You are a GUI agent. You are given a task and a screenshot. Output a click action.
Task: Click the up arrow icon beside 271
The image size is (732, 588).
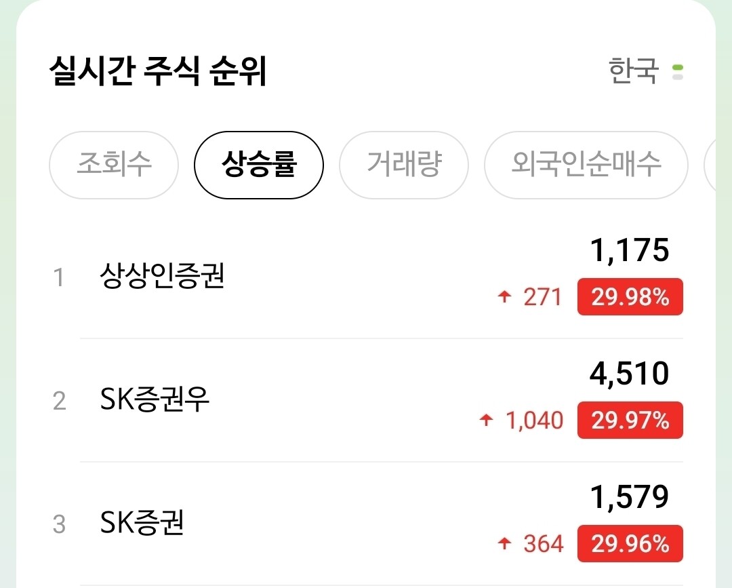point(504,296)
